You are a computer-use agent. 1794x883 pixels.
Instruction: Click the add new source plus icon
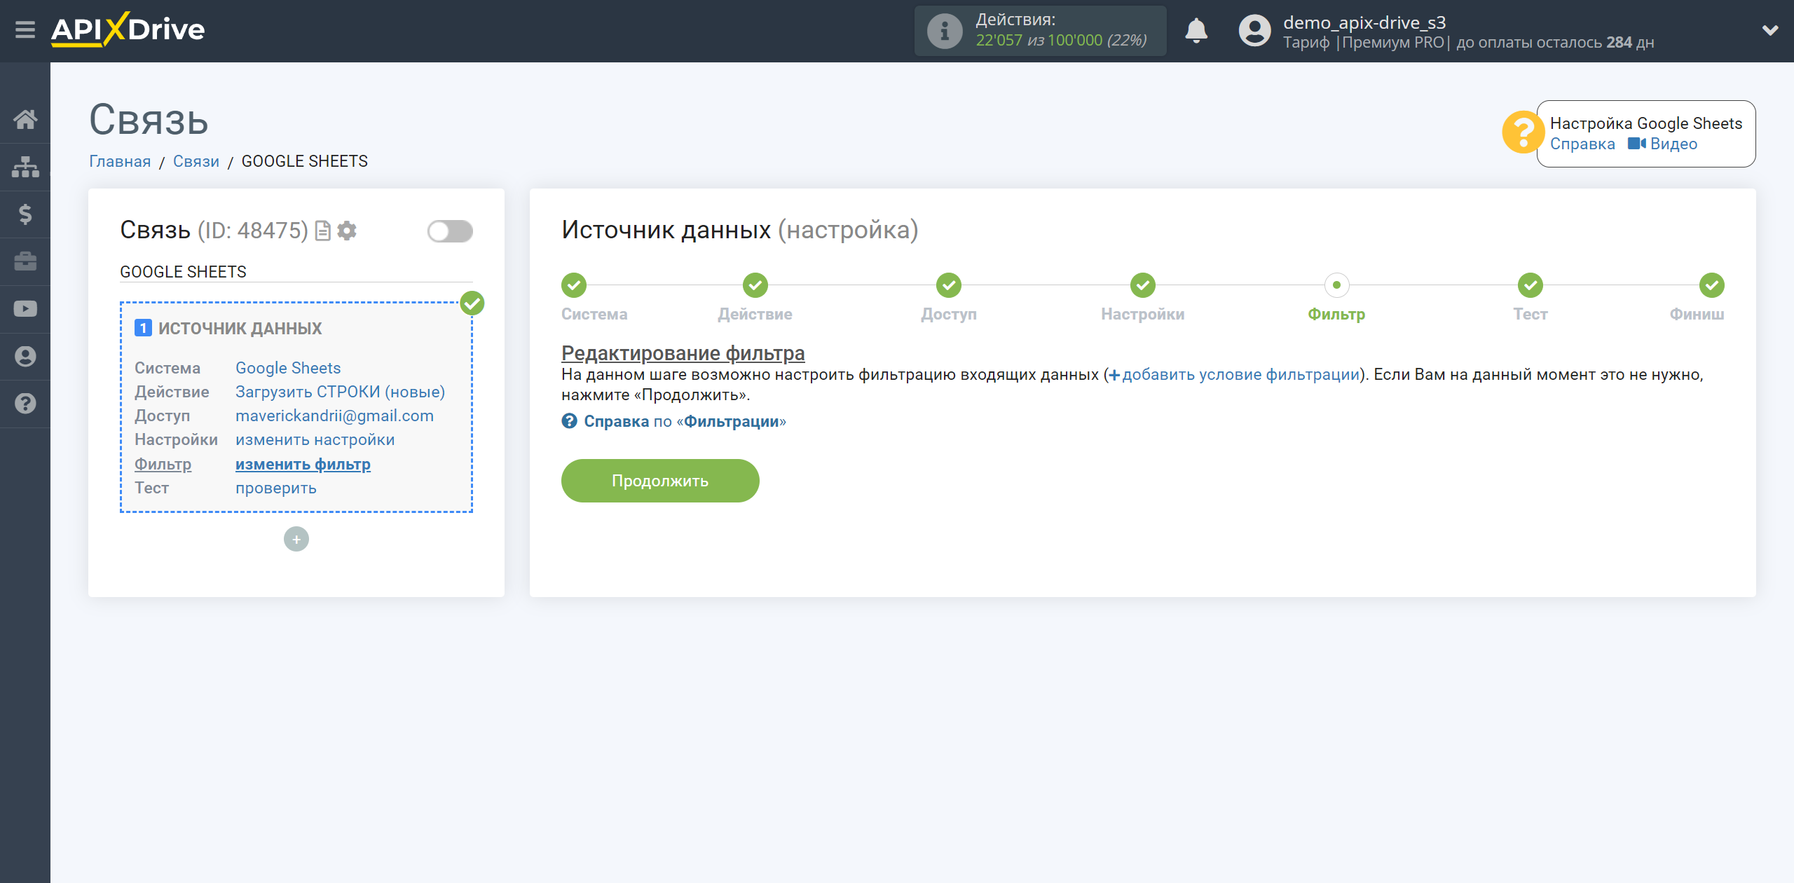[296, 539]
